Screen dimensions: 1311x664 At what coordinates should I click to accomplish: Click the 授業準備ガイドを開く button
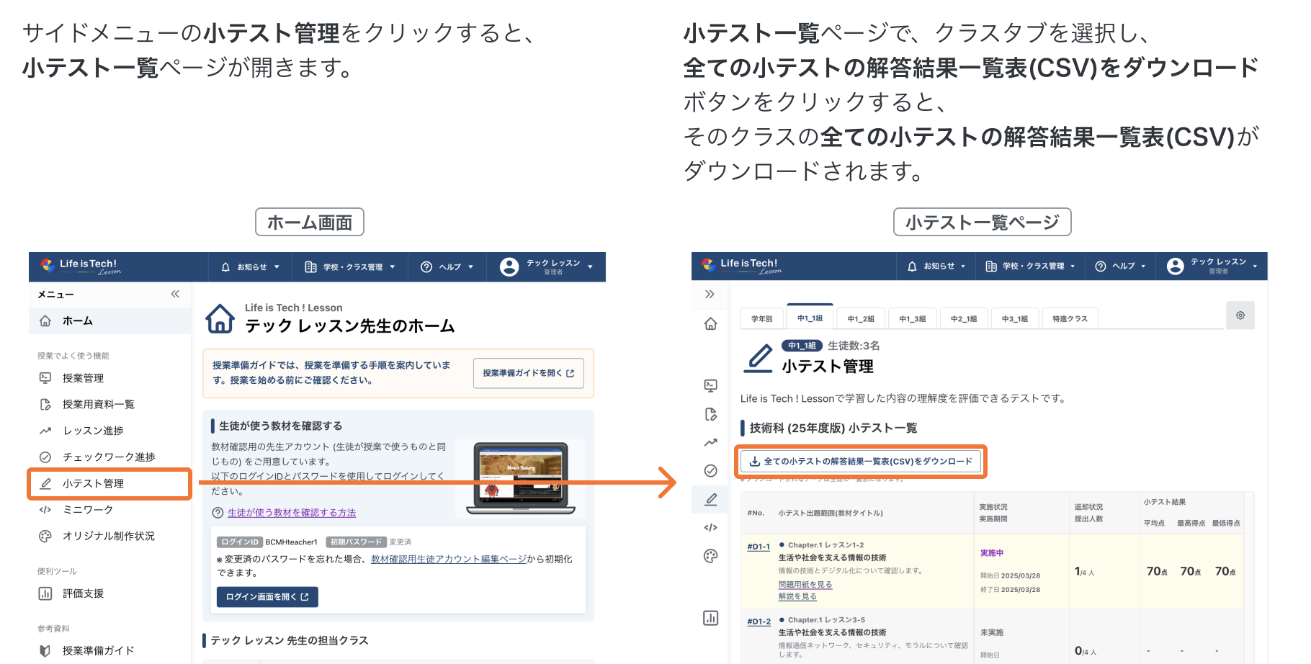528,373
